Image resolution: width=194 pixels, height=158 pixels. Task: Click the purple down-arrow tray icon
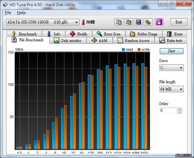pos(159,22)
